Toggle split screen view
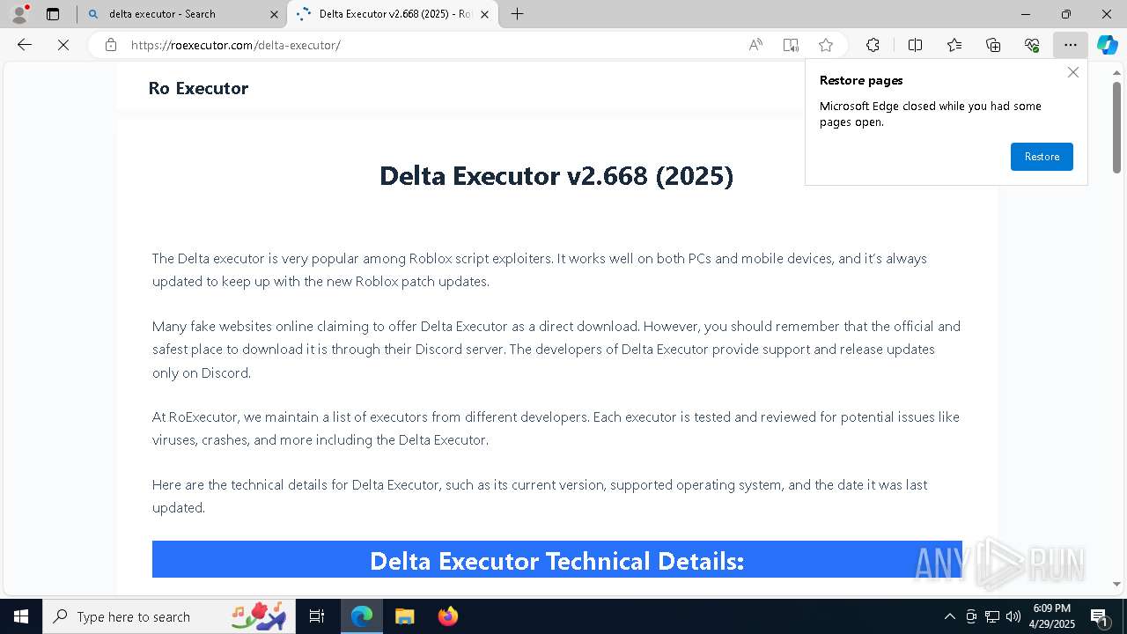This screenshot has width=1127, height=634. point(915,45)
